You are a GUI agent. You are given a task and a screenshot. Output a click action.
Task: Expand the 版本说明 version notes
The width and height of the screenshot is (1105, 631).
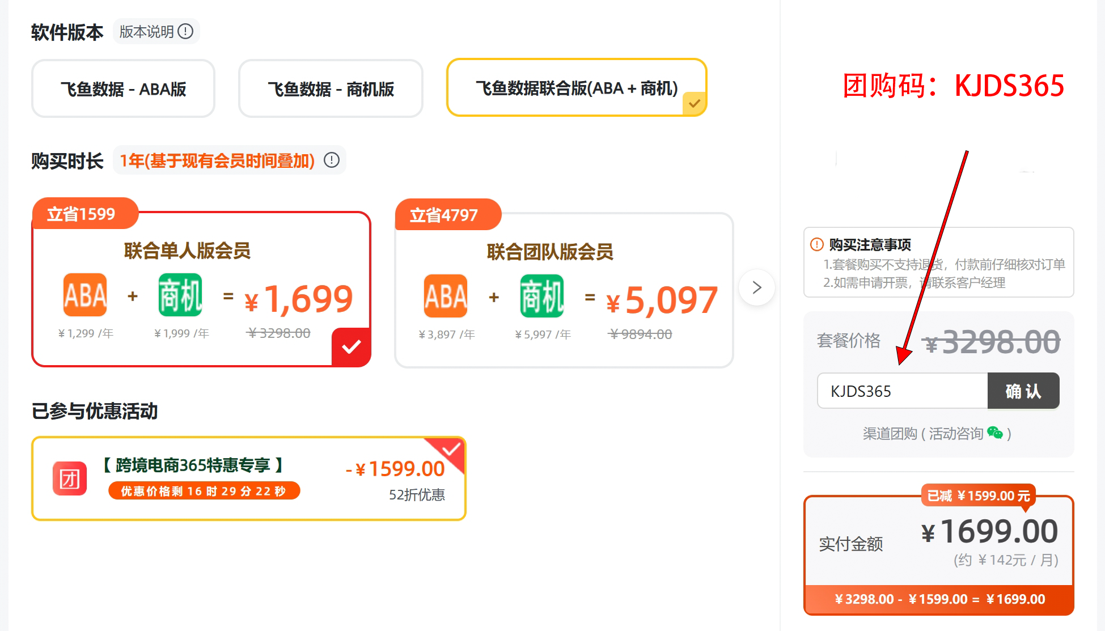pos(147,32)
